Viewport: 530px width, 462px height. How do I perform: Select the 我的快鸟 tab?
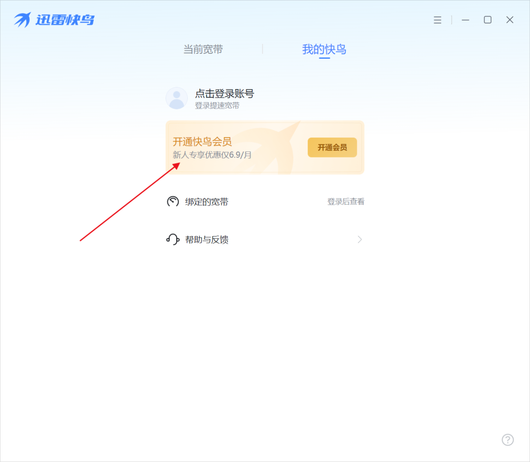(324, 49)
